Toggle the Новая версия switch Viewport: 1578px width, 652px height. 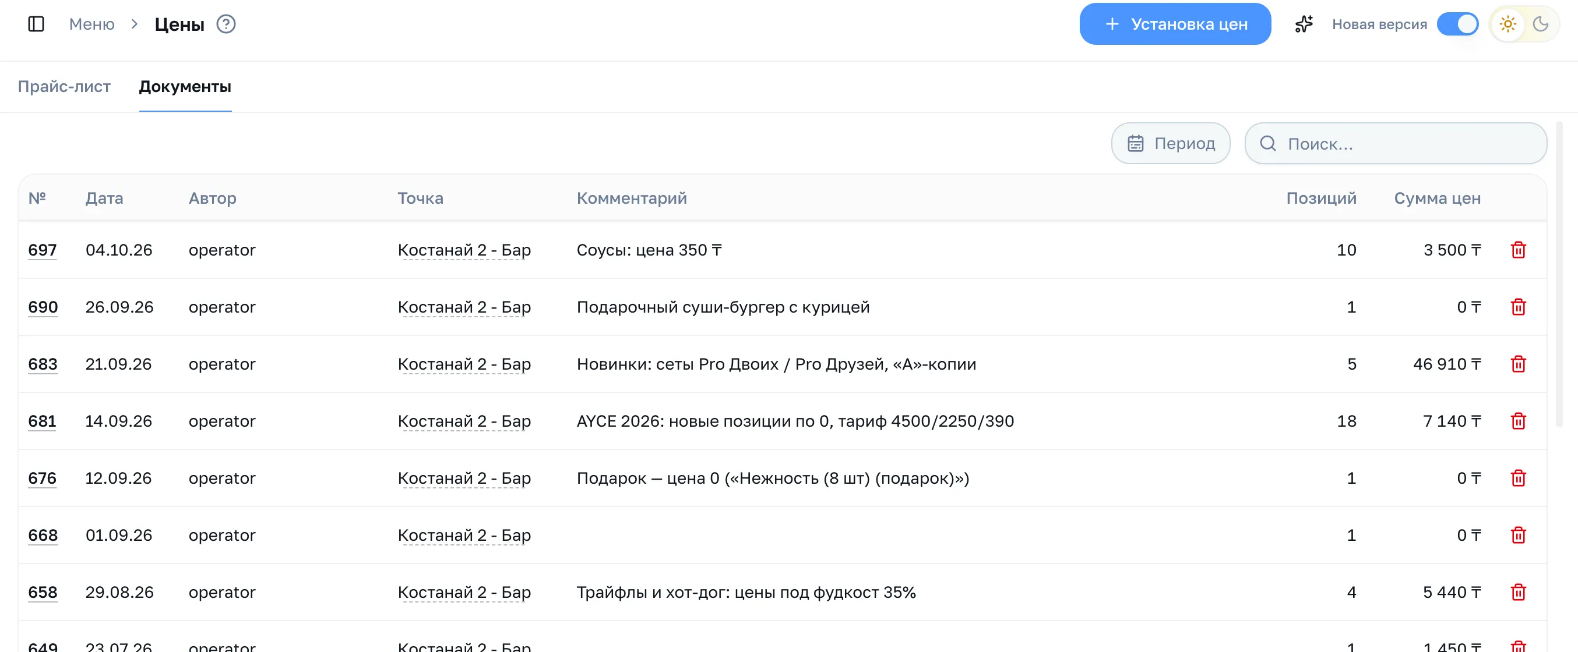tap(1457, 24)
